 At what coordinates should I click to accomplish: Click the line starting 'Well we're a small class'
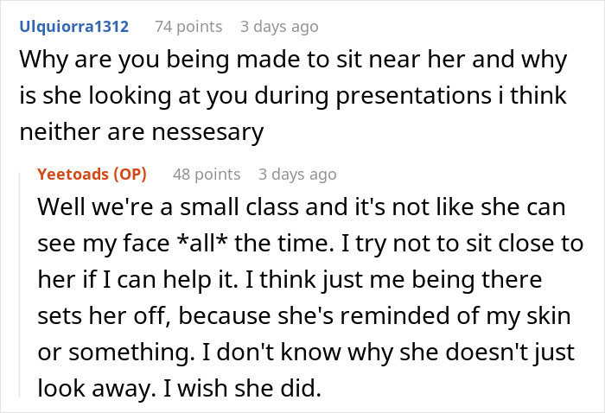(x=302, y=206)
